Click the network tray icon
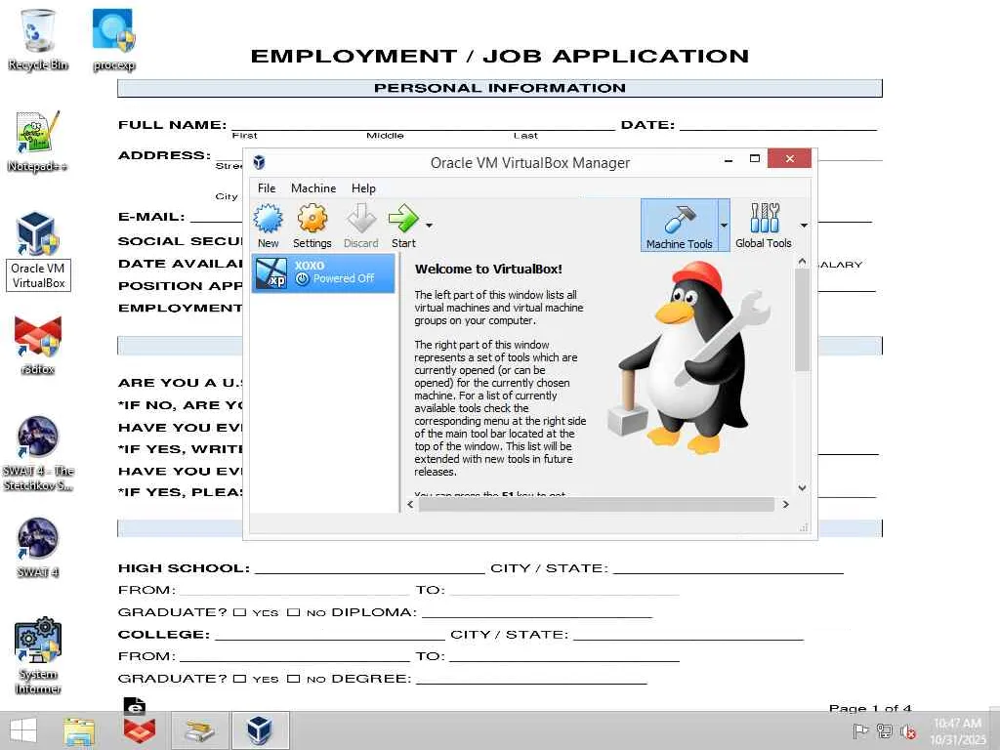This screenshot has width=1000, height=750. click(x=884, y=732)
